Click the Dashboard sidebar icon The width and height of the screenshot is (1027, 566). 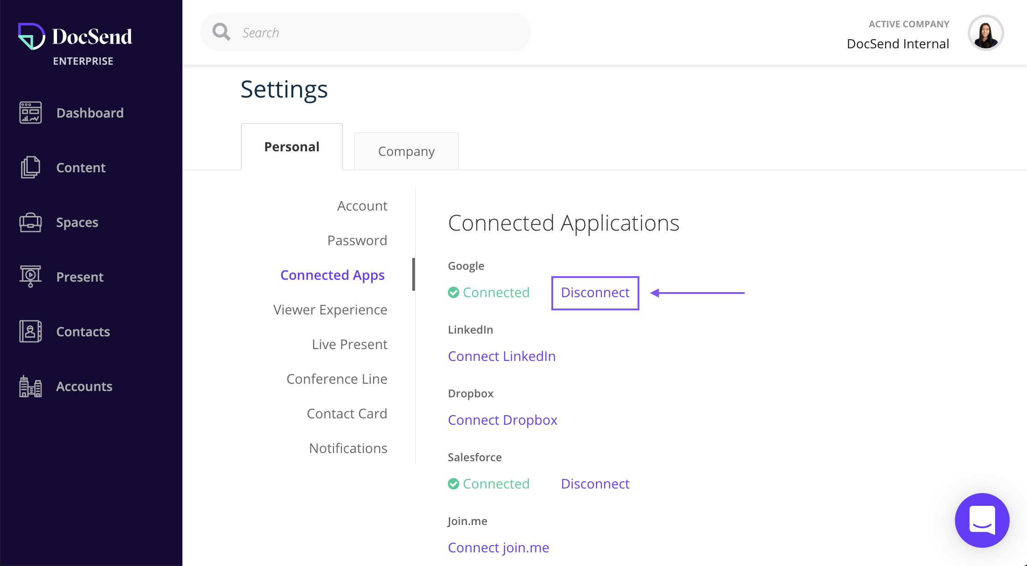tap(31, 113)
